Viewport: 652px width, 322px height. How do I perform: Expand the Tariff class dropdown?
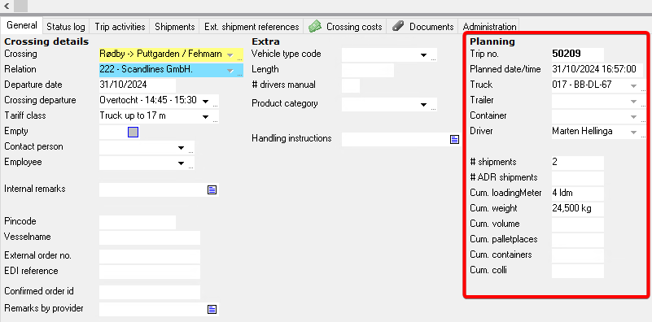coord(205,116)
